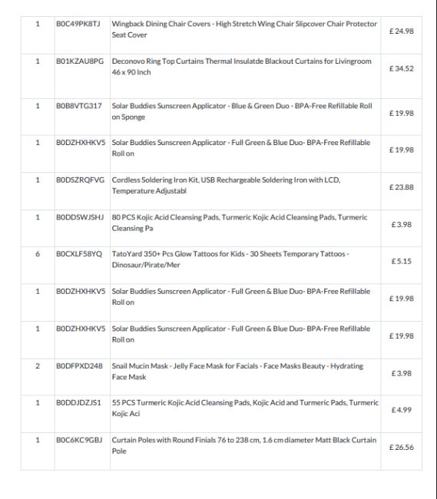Click the £ 34.52 price

click(x=402, y=69)
